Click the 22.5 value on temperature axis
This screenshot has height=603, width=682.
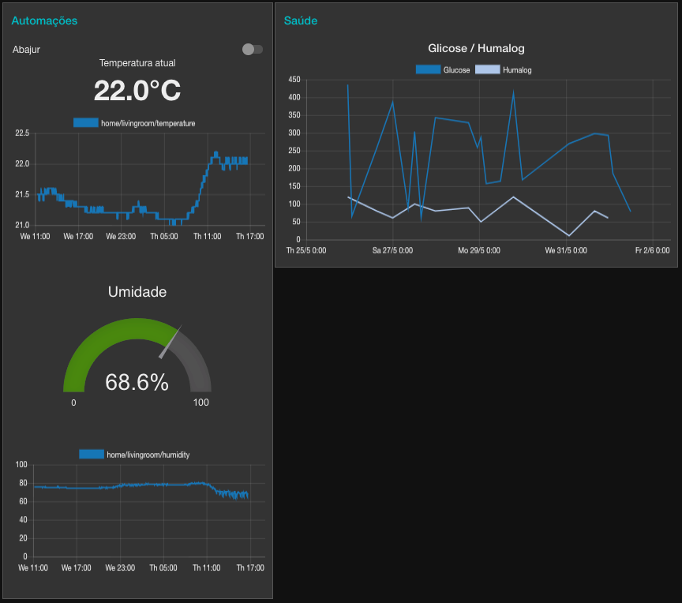[22, 133]
